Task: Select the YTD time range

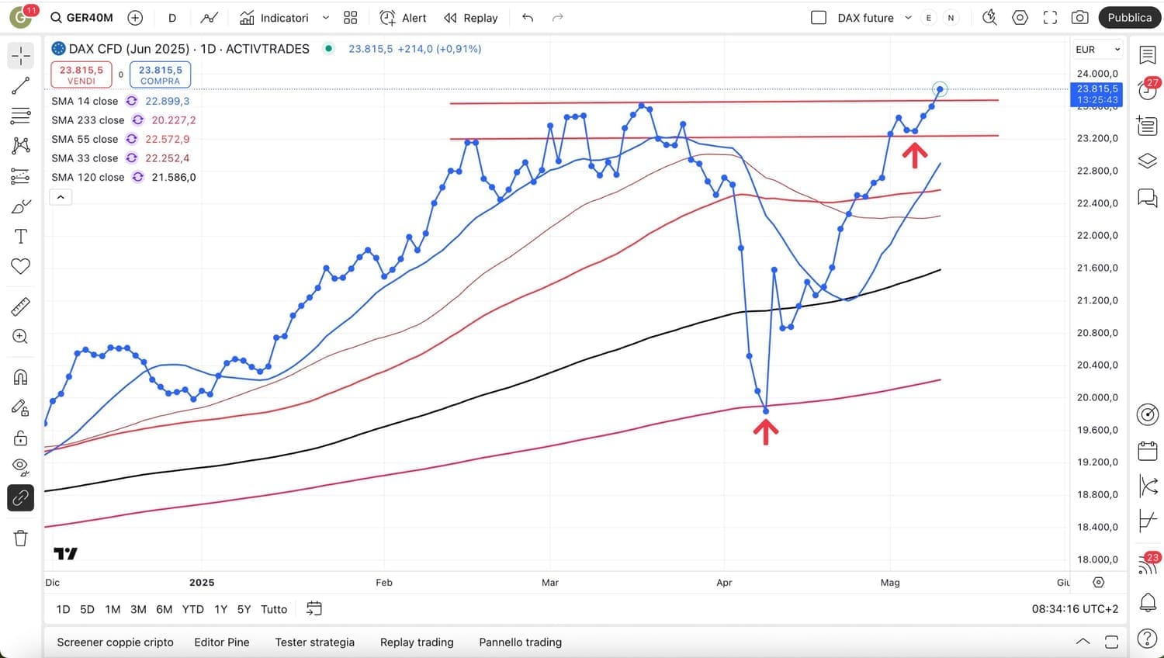Action: coord(192,609)
